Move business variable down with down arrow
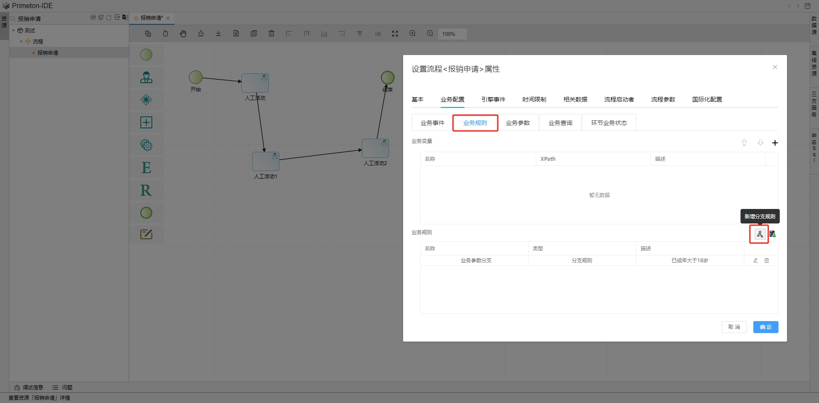Viewport: 819px width, 403px height. [760, 143]
